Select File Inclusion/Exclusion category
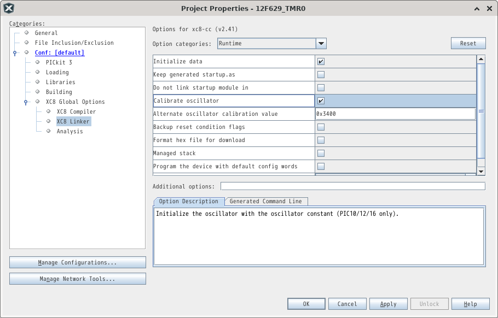This screenshot has width=498, height=318. pyautogui.click(x=74, y=43)
